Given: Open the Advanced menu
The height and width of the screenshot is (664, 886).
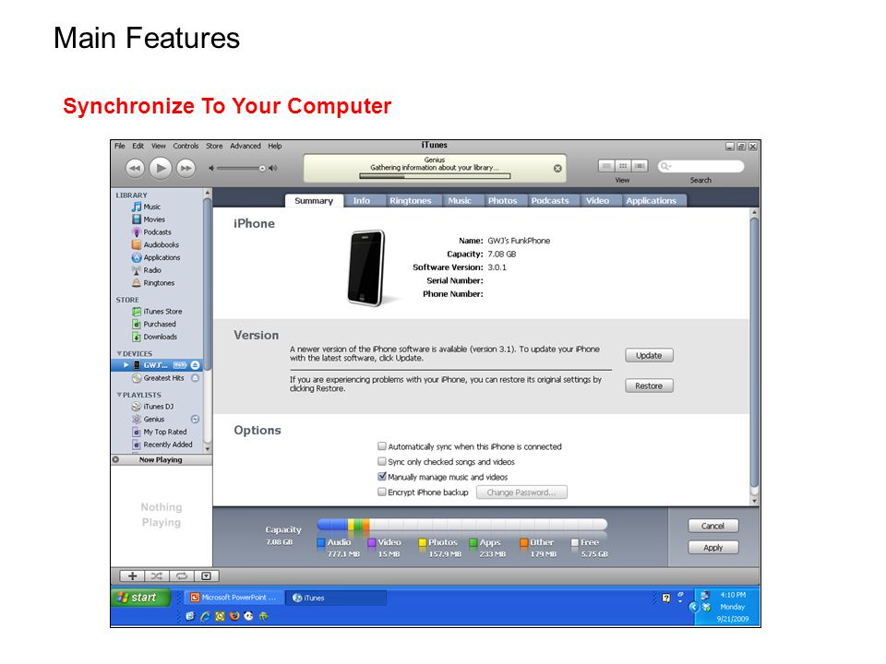Looking at the screenshot, I should pos(245,146).
